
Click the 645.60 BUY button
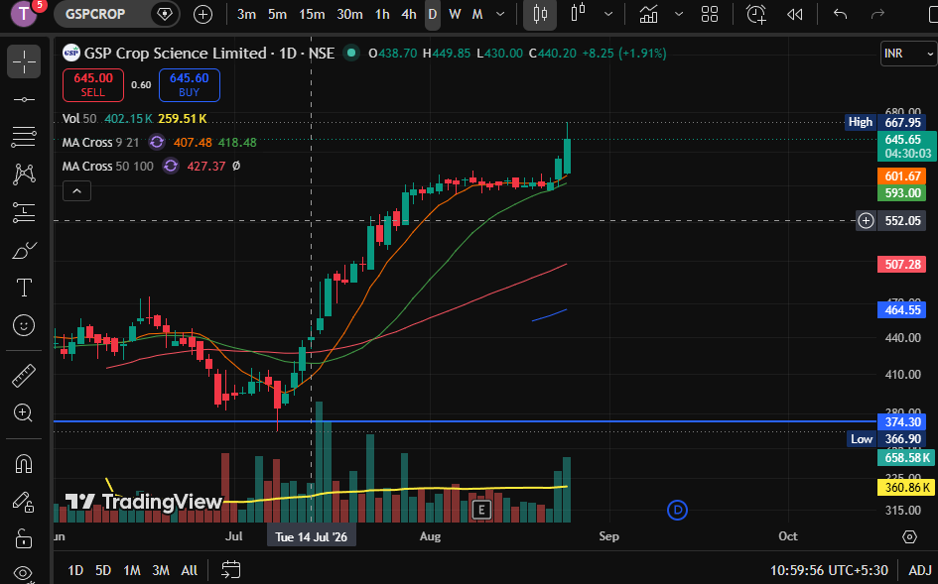tap(189, 85)
